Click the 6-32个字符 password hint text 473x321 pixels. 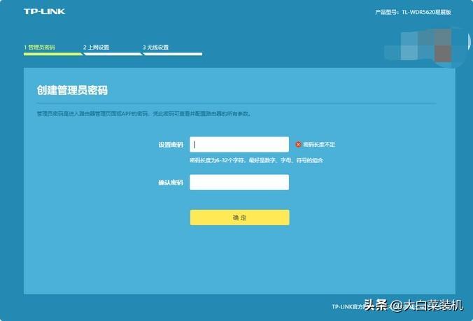pyautogui.click(x=256, y=160)
